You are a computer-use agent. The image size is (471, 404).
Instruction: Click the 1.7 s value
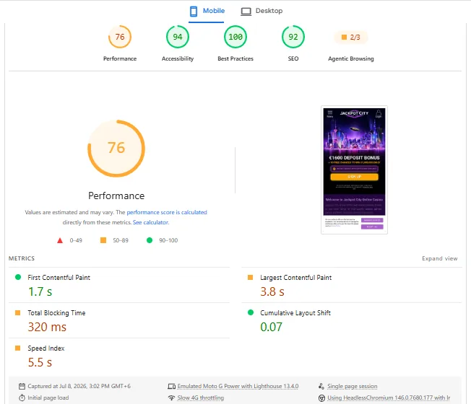click(x=40, y=292)
